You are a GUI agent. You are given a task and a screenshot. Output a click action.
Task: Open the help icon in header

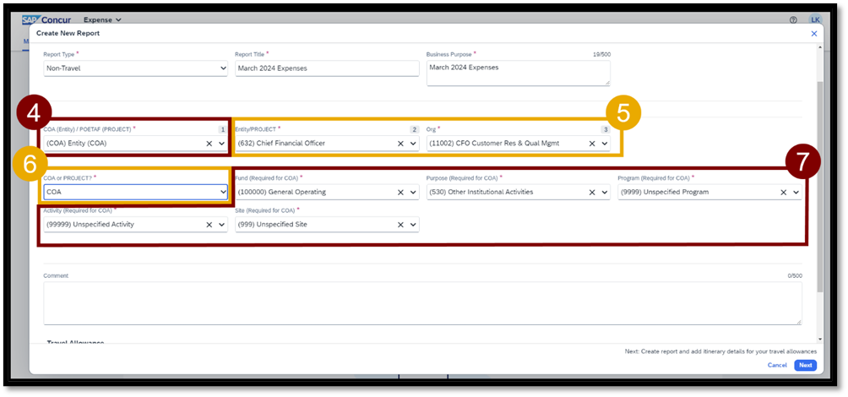[793, 19]
